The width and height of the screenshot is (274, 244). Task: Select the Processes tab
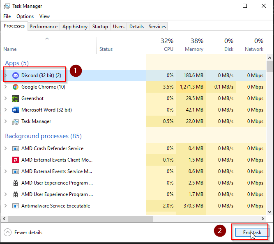(14, 26)
